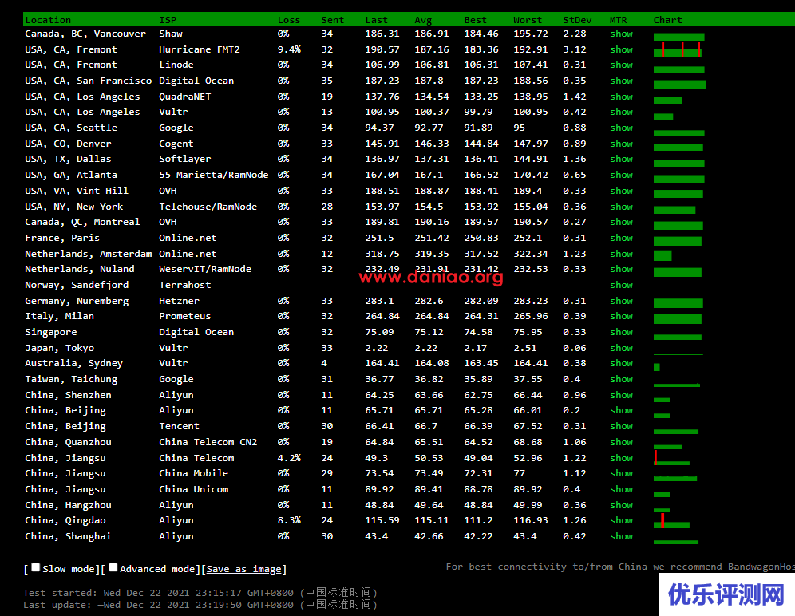Show MTR for Los Angeles Vultr
The height and width of the screenshot is (616, 795).
621,112
